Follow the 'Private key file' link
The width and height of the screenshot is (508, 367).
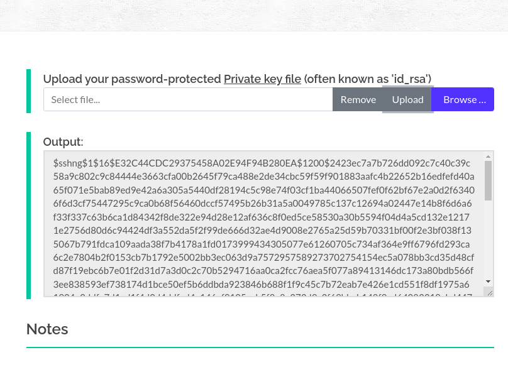click(x=262, y=79)
